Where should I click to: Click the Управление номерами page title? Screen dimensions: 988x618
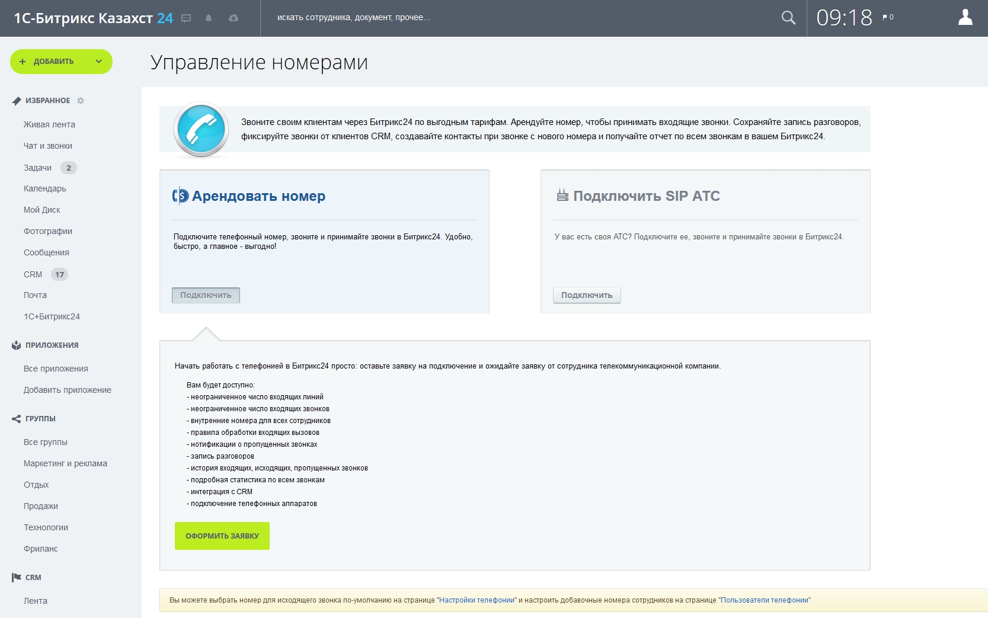pyautogui.click(x=259, y=62)
